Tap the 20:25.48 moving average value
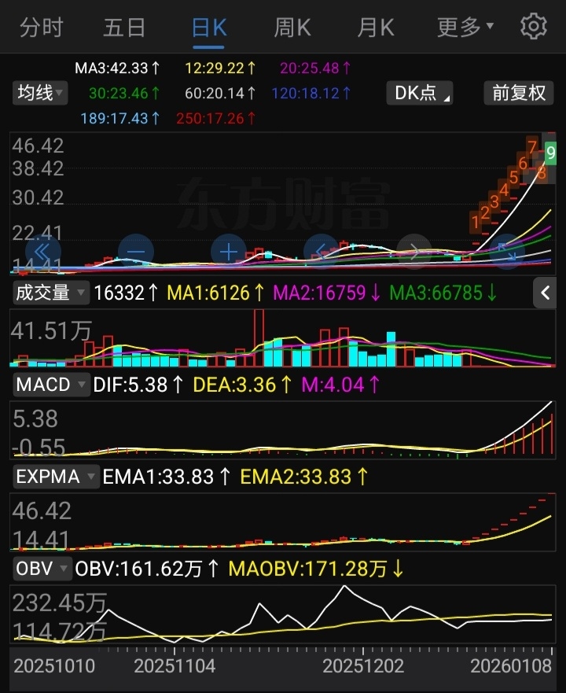566x693 pixels. [x=315, y=68]
